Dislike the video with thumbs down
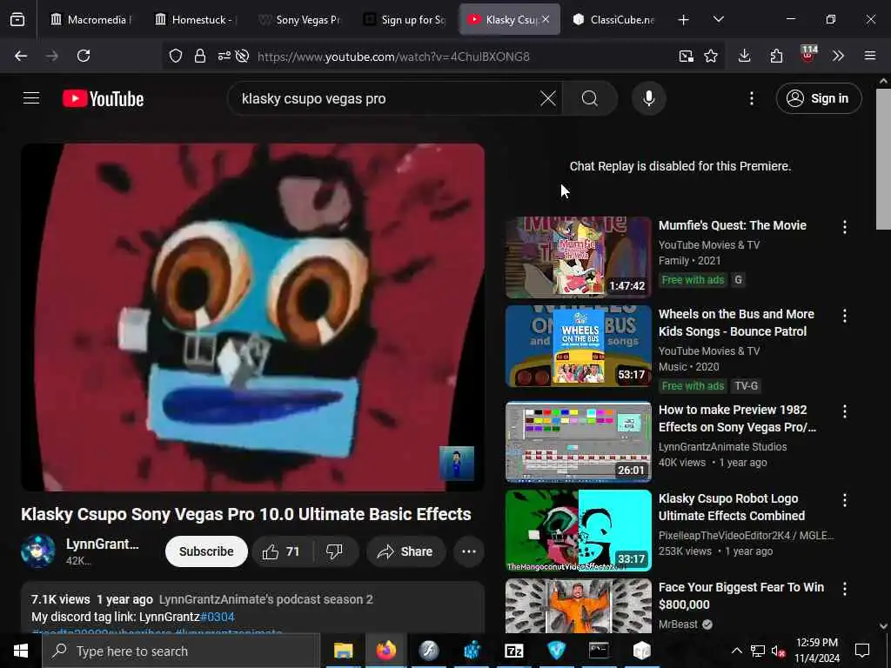The height and width of the screenshot is (668, 891). 335,551
